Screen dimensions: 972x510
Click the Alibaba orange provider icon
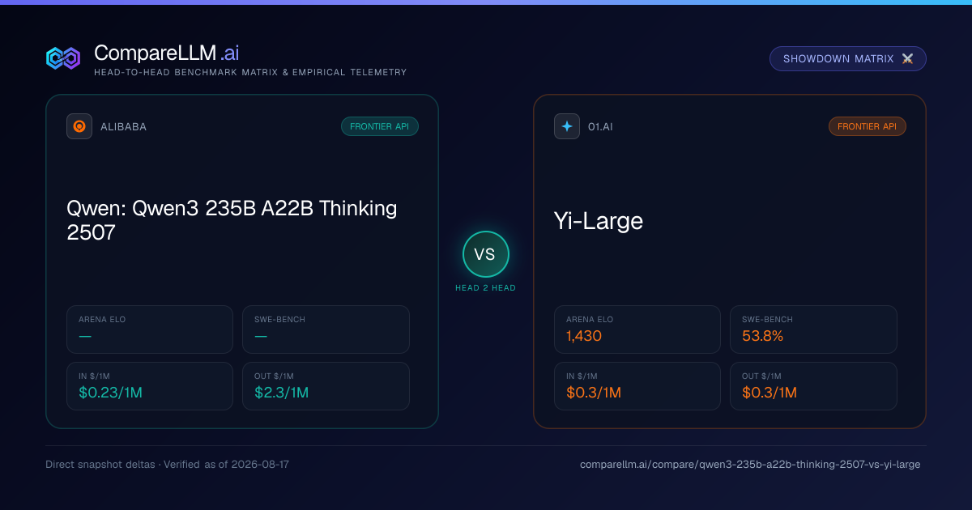click(79, 126)
